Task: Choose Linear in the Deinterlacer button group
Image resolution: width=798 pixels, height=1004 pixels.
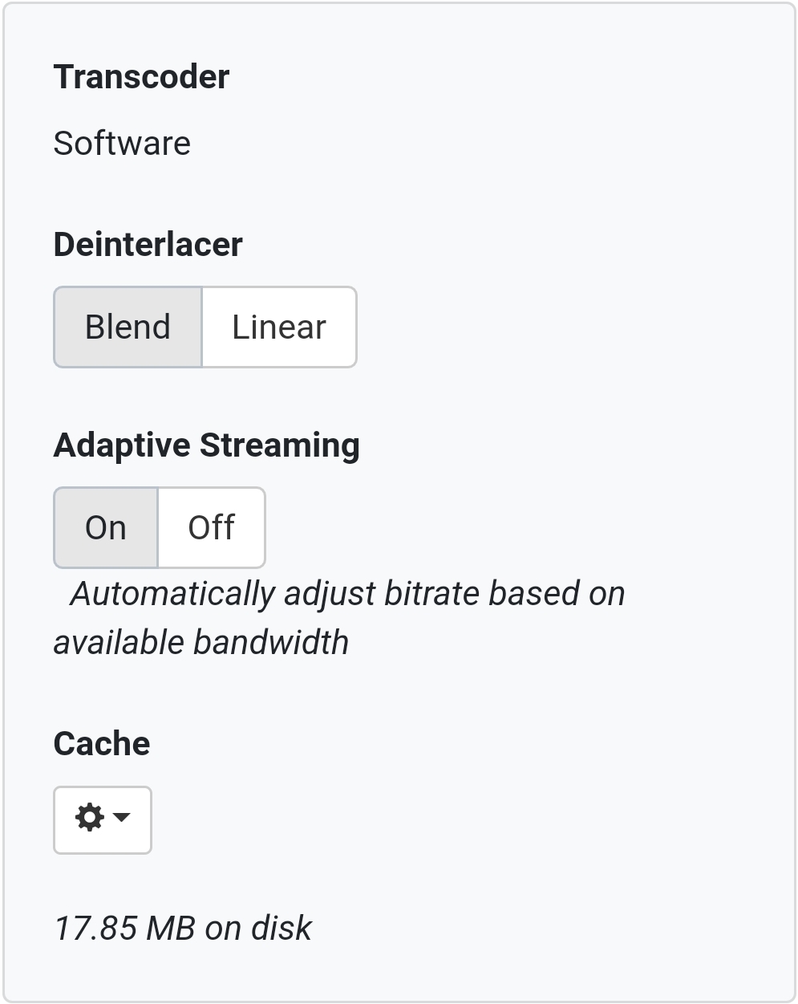Action: tap(278, 327)
